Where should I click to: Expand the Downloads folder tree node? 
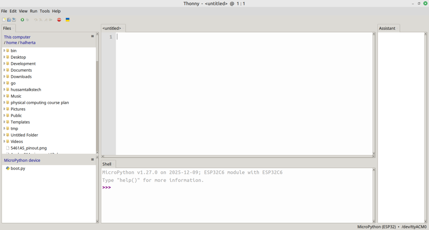tap(4, 77)
